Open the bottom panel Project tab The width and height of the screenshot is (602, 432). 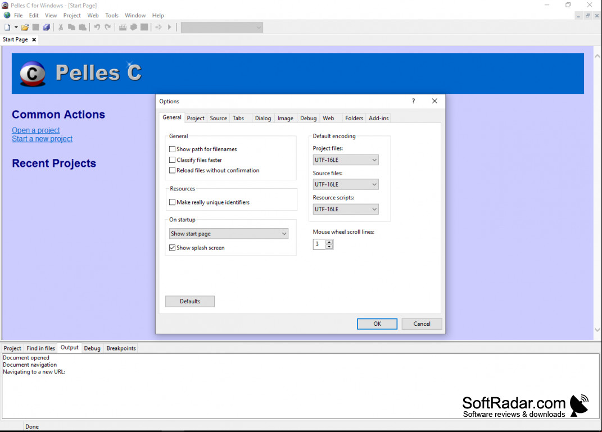(12, 348)
